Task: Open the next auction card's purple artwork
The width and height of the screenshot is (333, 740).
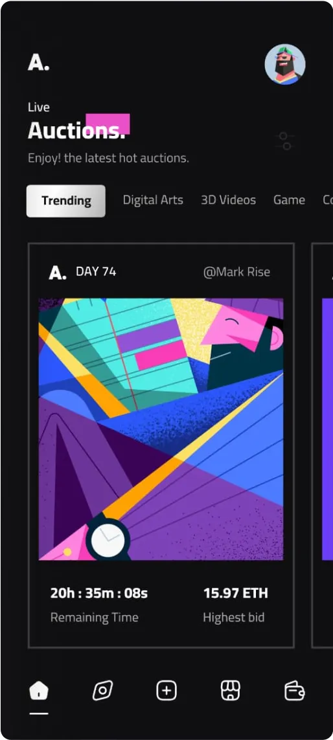Action: [x=327, y=429]
